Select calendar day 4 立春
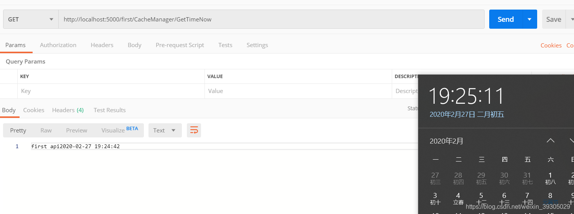574x214 pixels. (458, 198)
